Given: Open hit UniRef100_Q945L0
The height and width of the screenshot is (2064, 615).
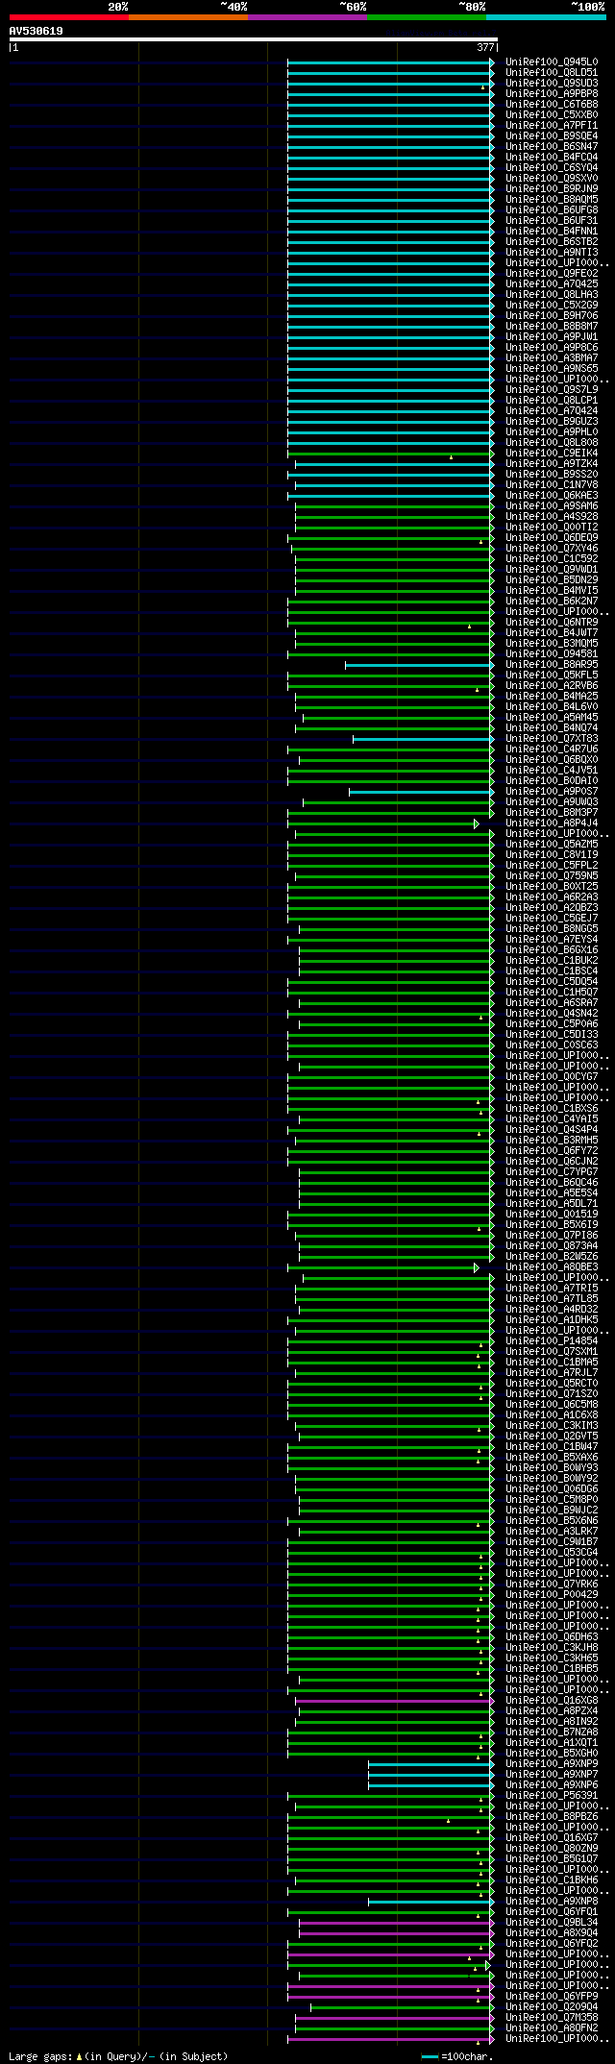Looking at the screenshot, I should point(552,61).
